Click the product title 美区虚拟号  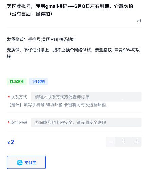(70, 10)
